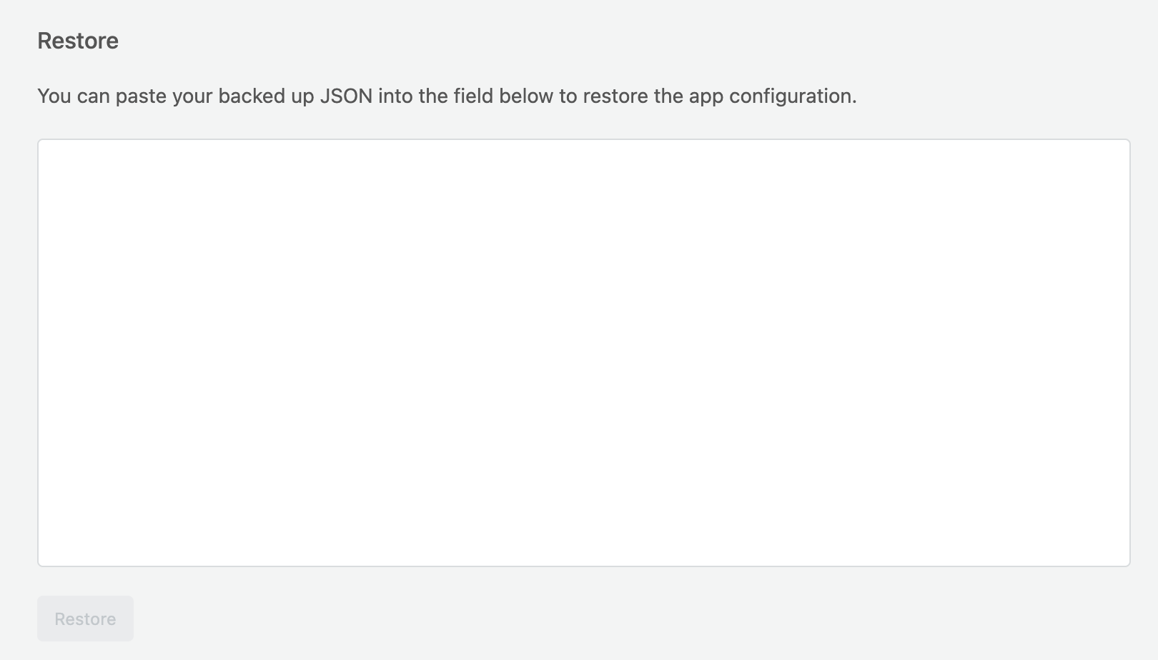Select the Restore section heading

78,41
